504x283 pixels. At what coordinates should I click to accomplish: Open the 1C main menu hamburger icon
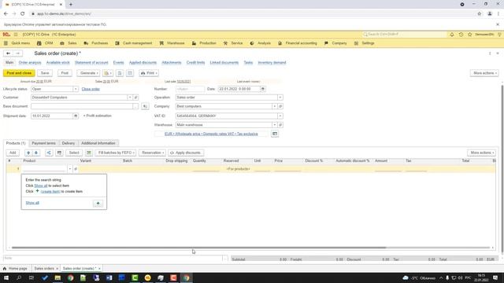[x=16, y=35]
